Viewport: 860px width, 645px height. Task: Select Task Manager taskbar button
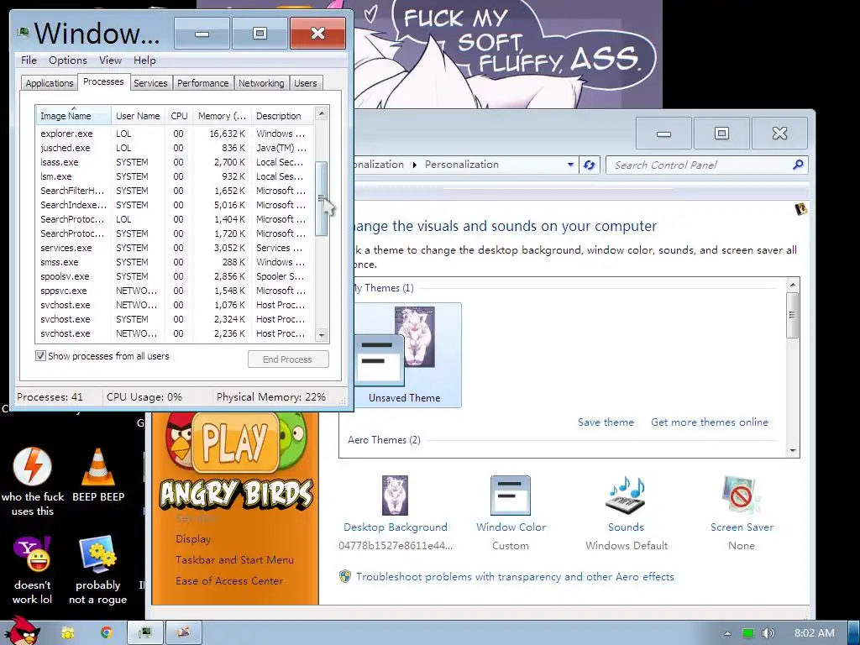pyautogui.click(x=144, y=633)
